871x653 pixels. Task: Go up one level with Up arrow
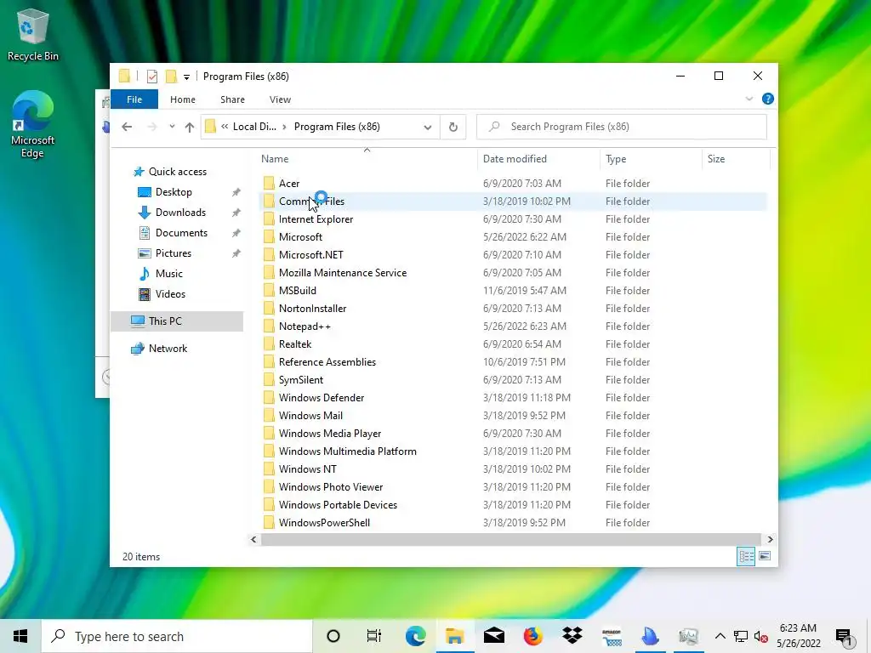pos(190,128)
